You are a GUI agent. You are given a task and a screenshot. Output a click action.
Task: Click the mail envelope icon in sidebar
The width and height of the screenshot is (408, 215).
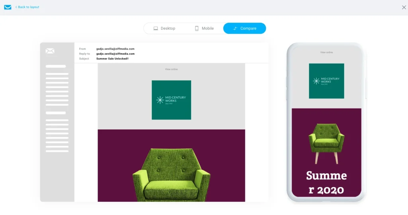(50, 51)
